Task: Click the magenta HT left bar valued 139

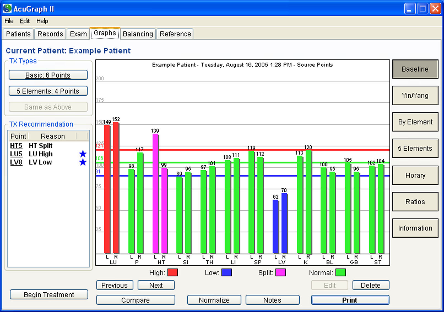Action: 156,194
